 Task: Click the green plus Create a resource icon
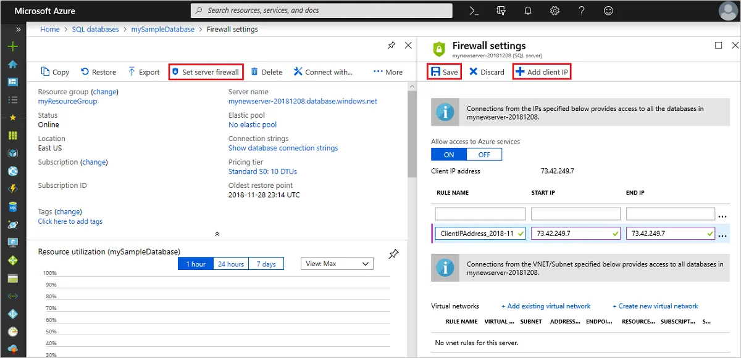(x=12, y=47)
